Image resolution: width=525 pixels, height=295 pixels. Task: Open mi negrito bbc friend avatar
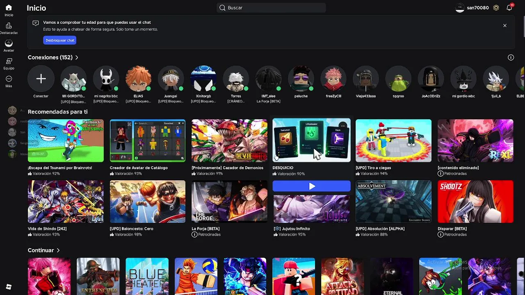(106, 79)
